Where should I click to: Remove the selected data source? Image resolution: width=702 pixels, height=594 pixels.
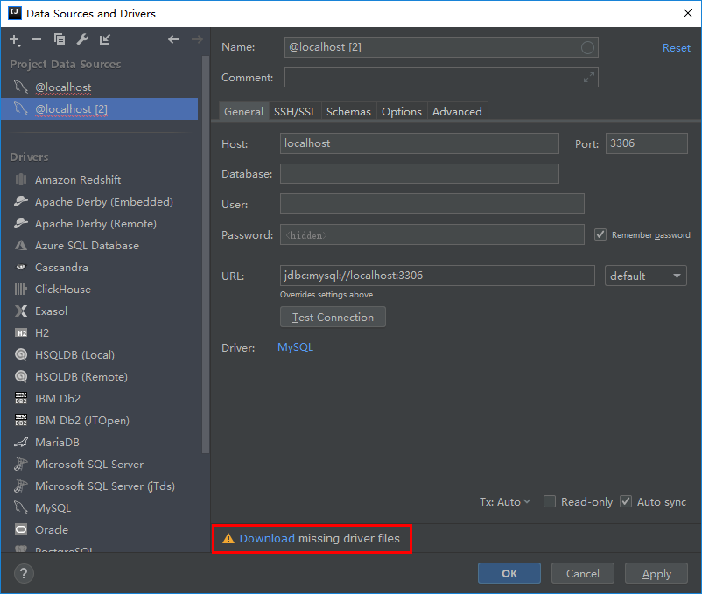[36, 40]
